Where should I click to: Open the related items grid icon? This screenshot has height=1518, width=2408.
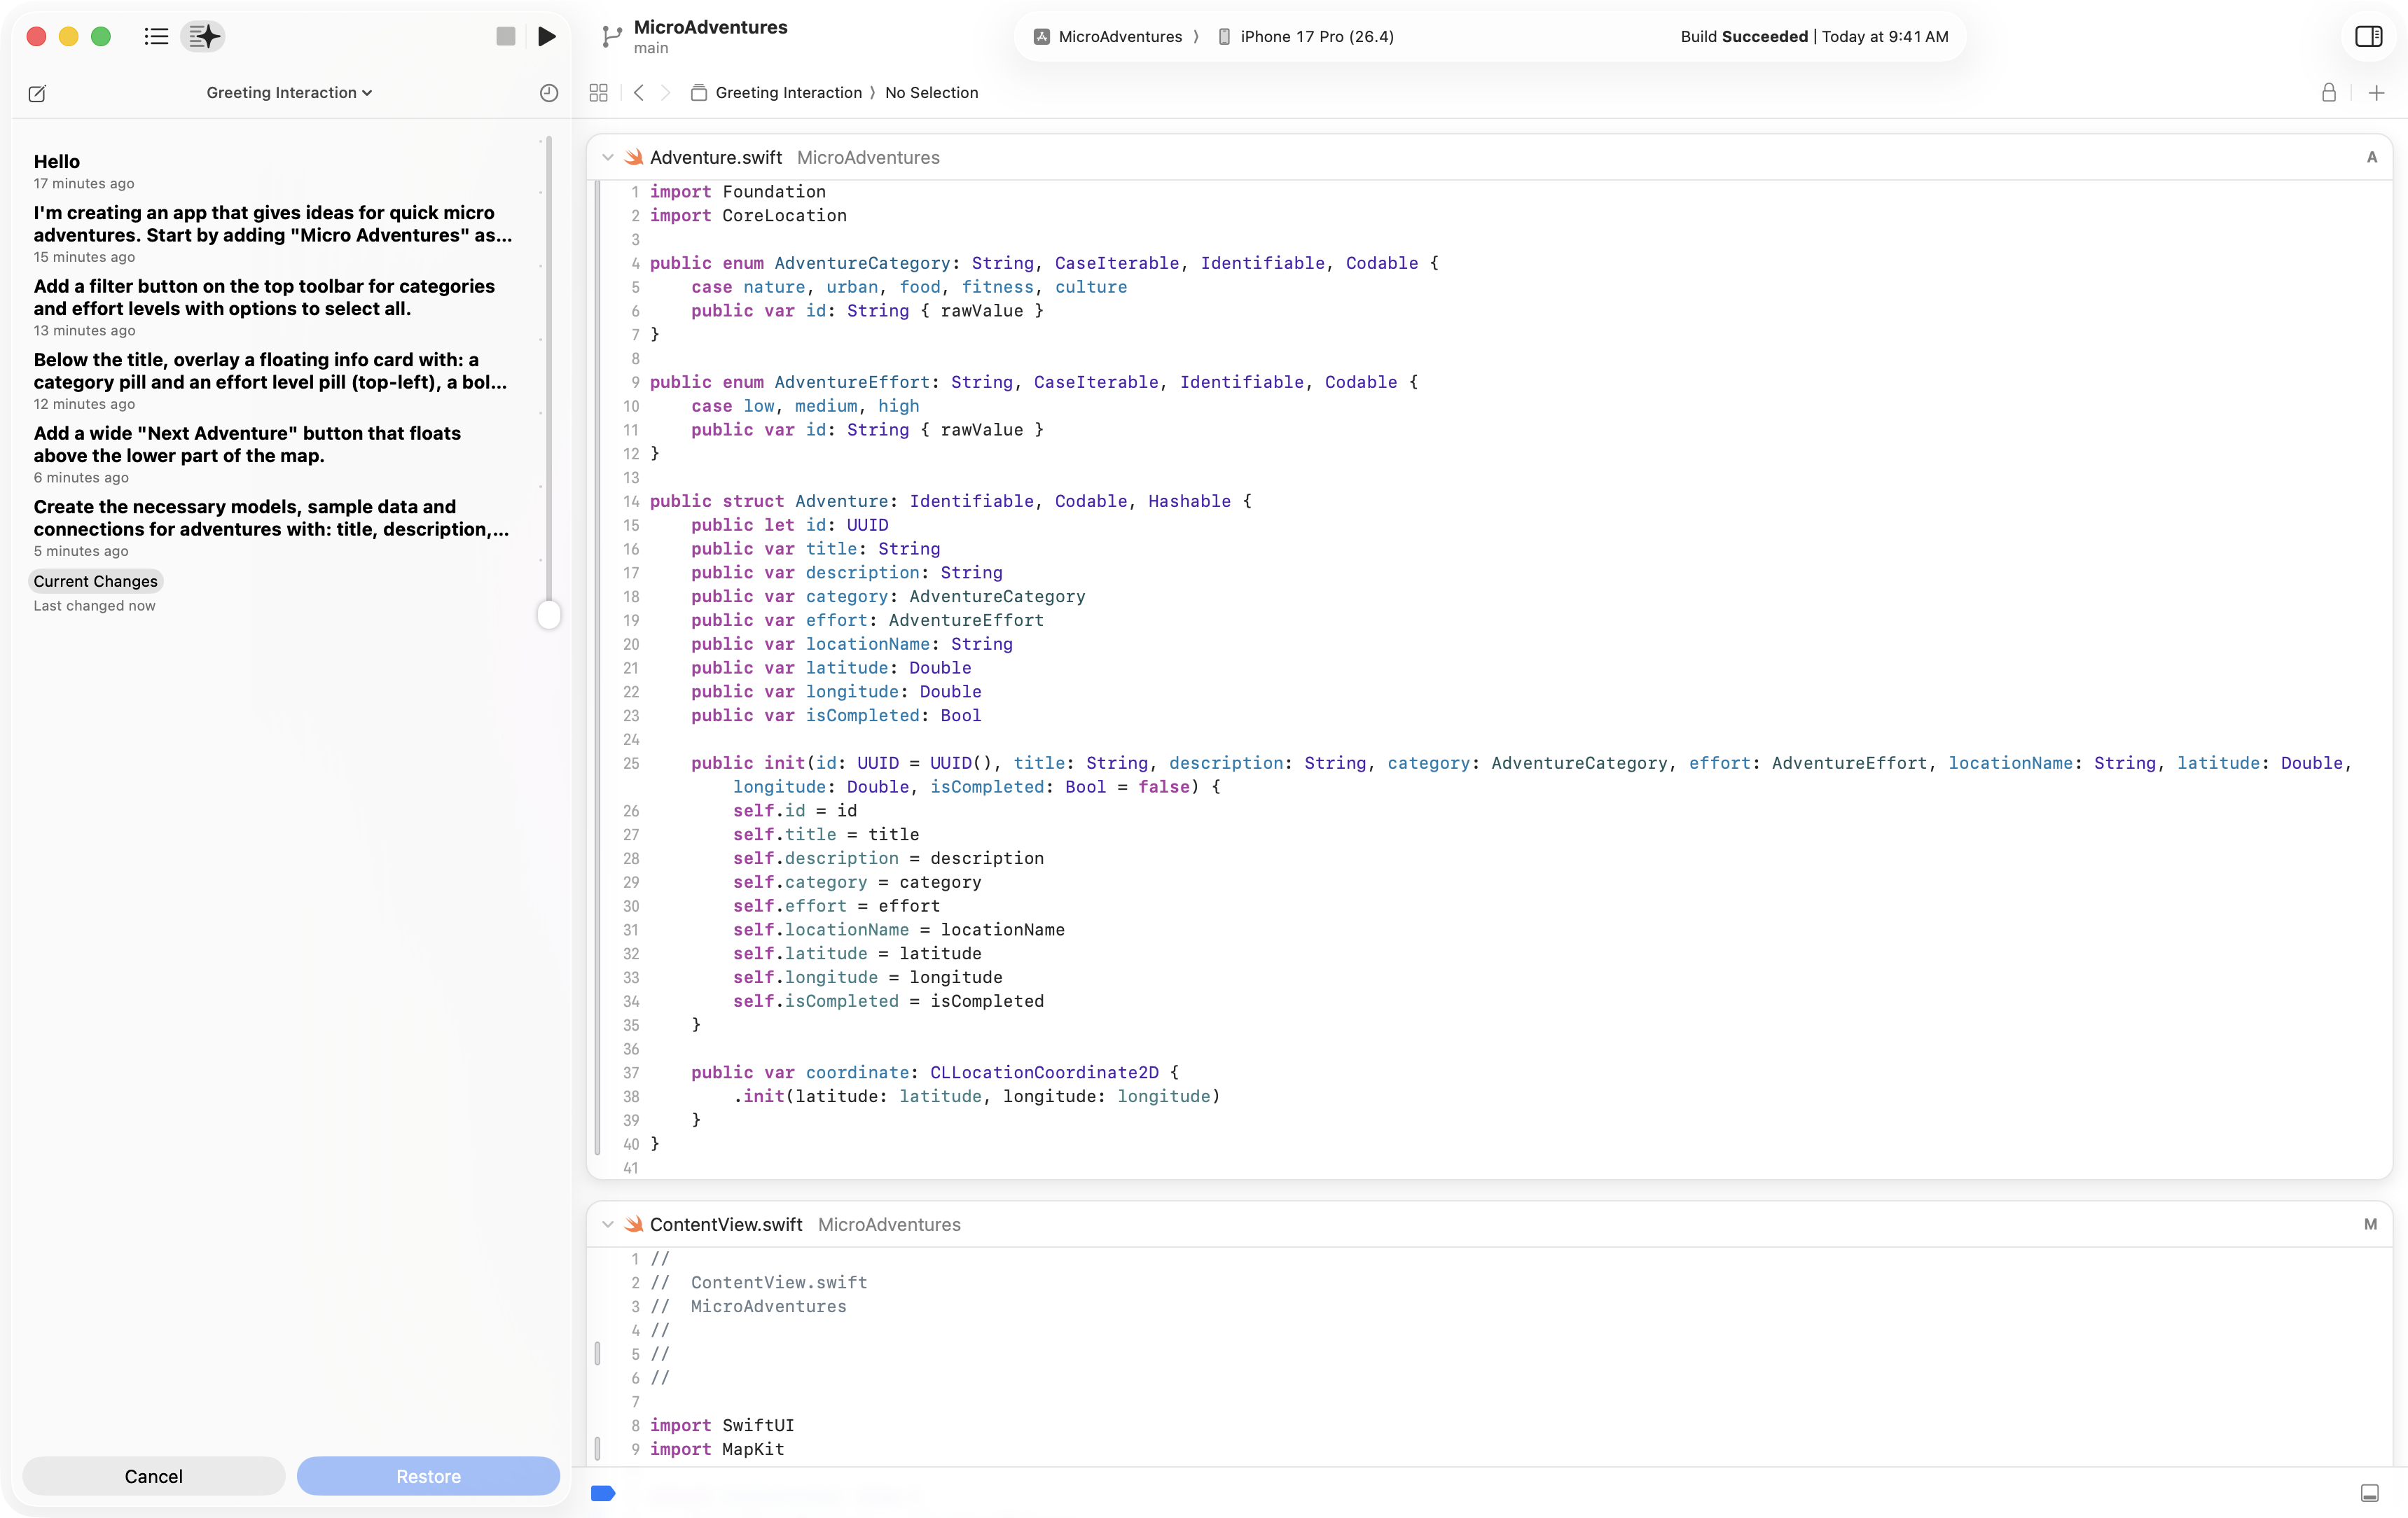coord(599,93)
